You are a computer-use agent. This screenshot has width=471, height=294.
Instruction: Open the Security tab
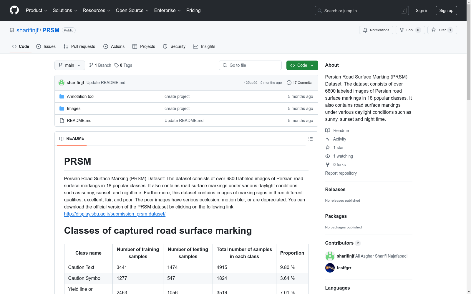pos(174,46)
